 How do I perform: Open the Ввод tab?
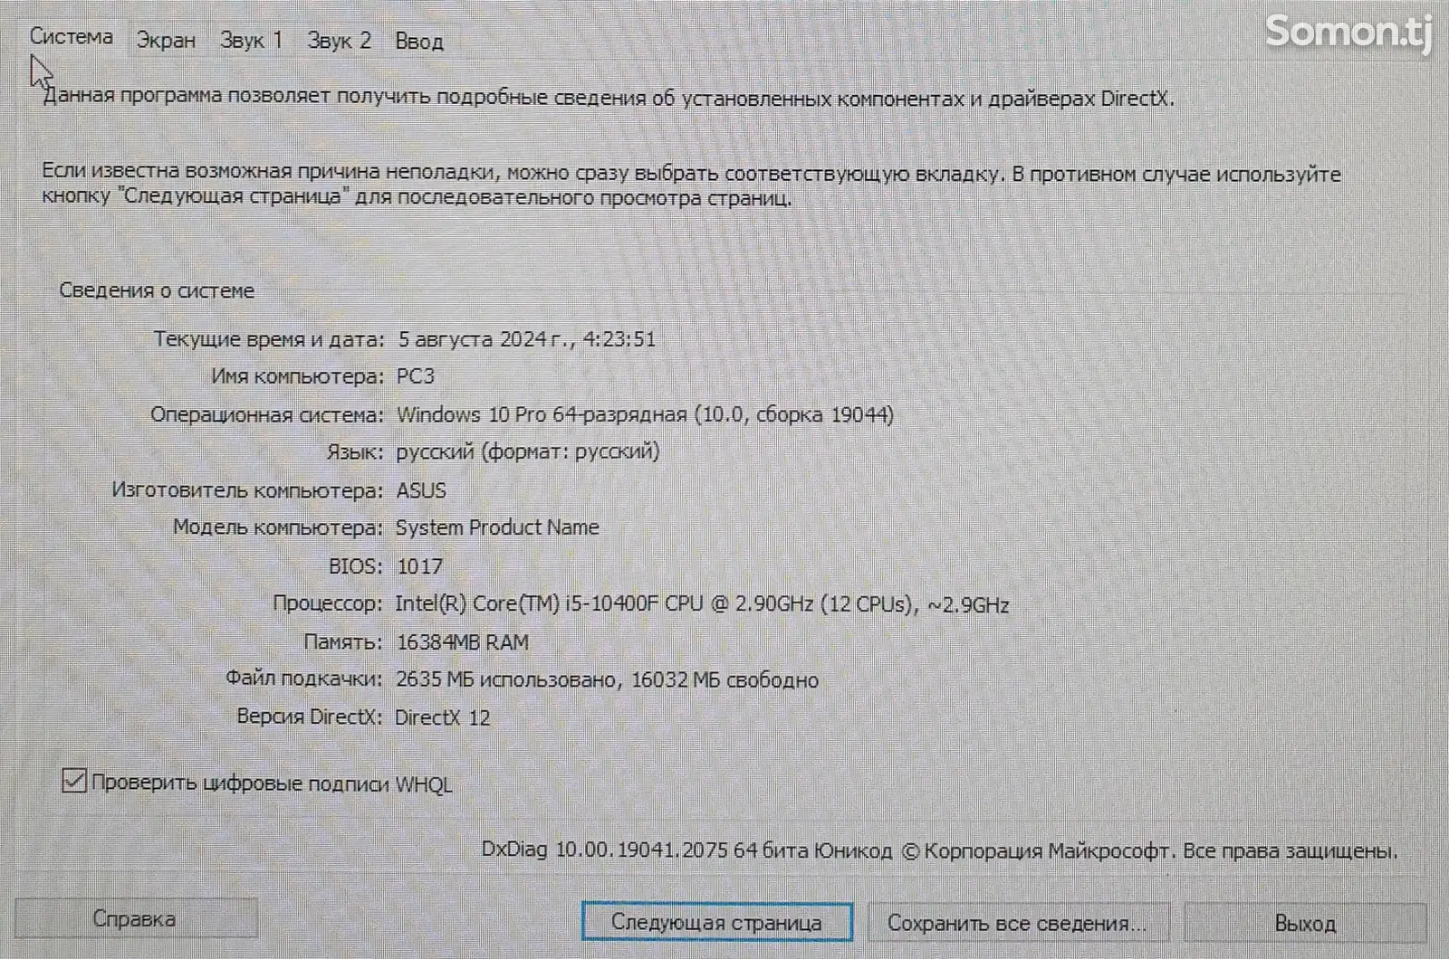point(419,42)
